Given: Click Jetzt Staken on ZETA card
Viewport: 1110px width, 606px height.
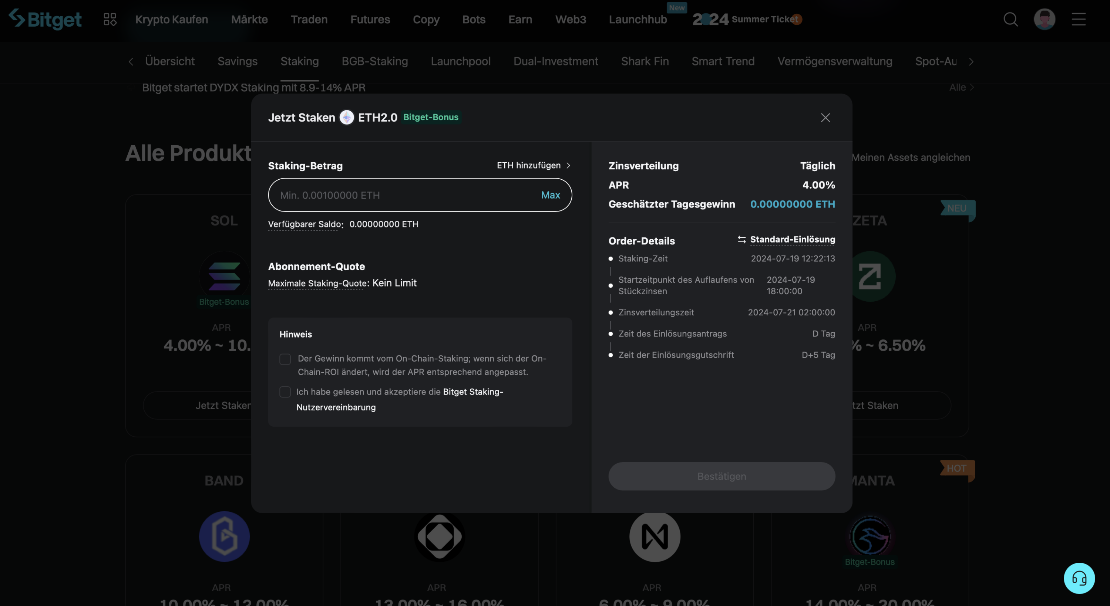Looking at the screenshot, I should coord(901,405).
